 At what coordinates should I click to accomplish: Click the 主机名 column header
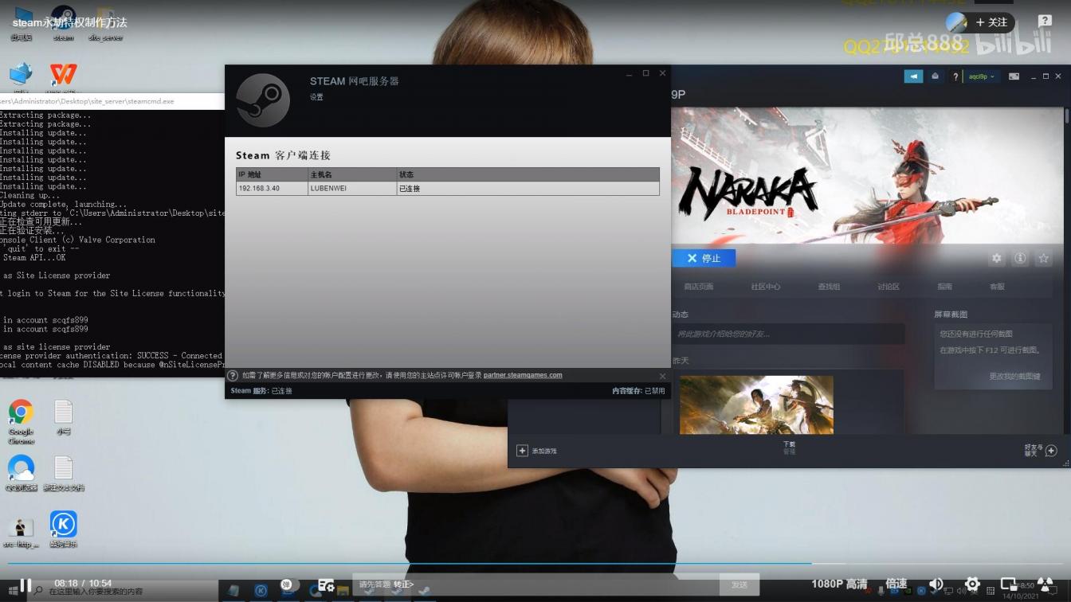coord(351,174)
